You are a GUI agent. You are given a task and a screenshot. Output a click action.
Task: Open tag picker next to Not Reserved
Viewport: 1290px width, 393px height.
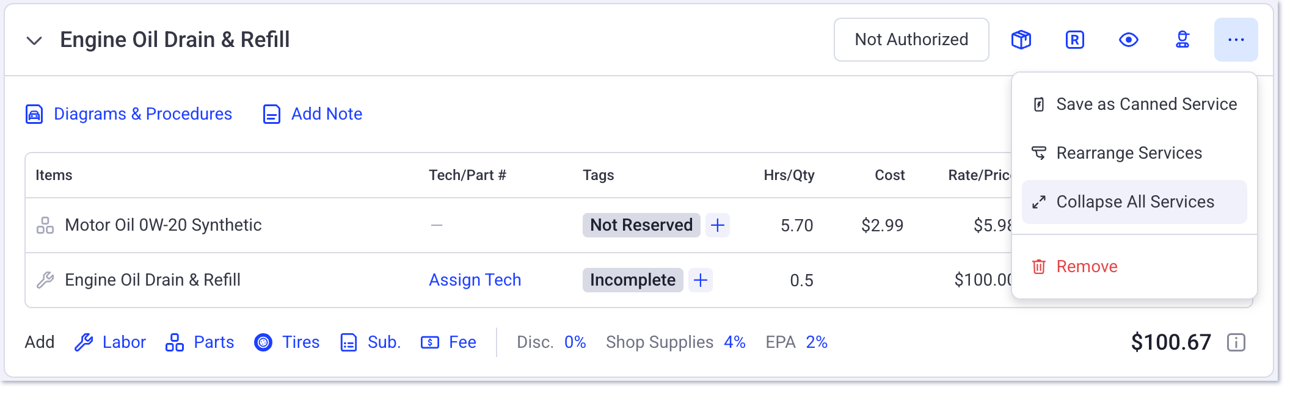pos(719,225)
